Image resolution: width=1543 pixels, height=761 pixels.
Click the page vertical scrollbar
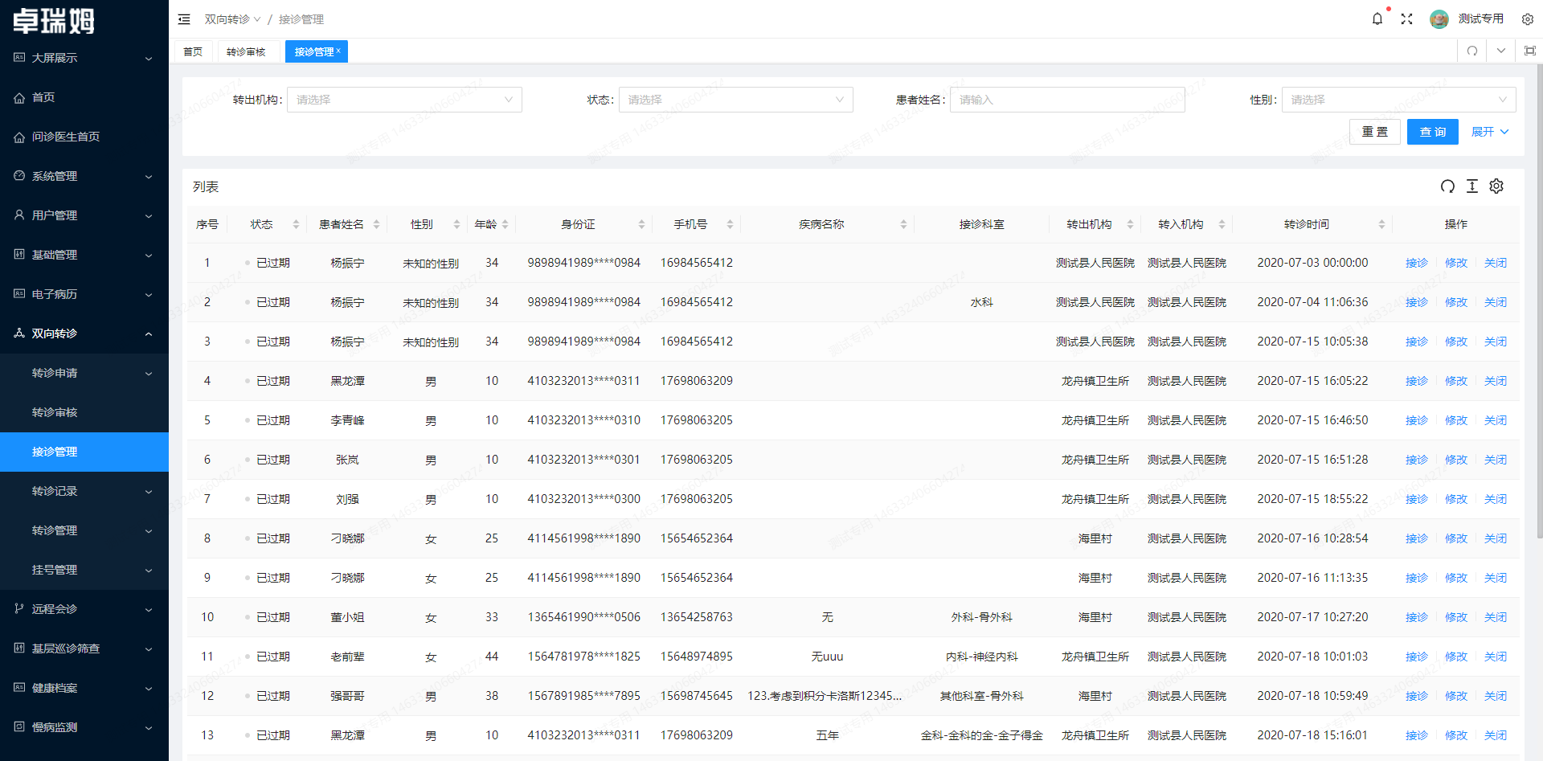(1539, 301)
